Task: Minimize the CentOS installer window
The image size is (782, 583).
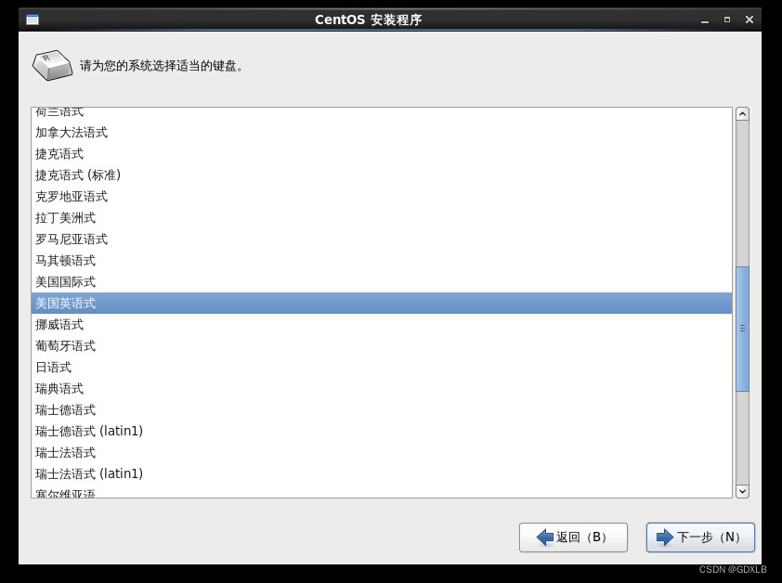Action: (705, 19)
